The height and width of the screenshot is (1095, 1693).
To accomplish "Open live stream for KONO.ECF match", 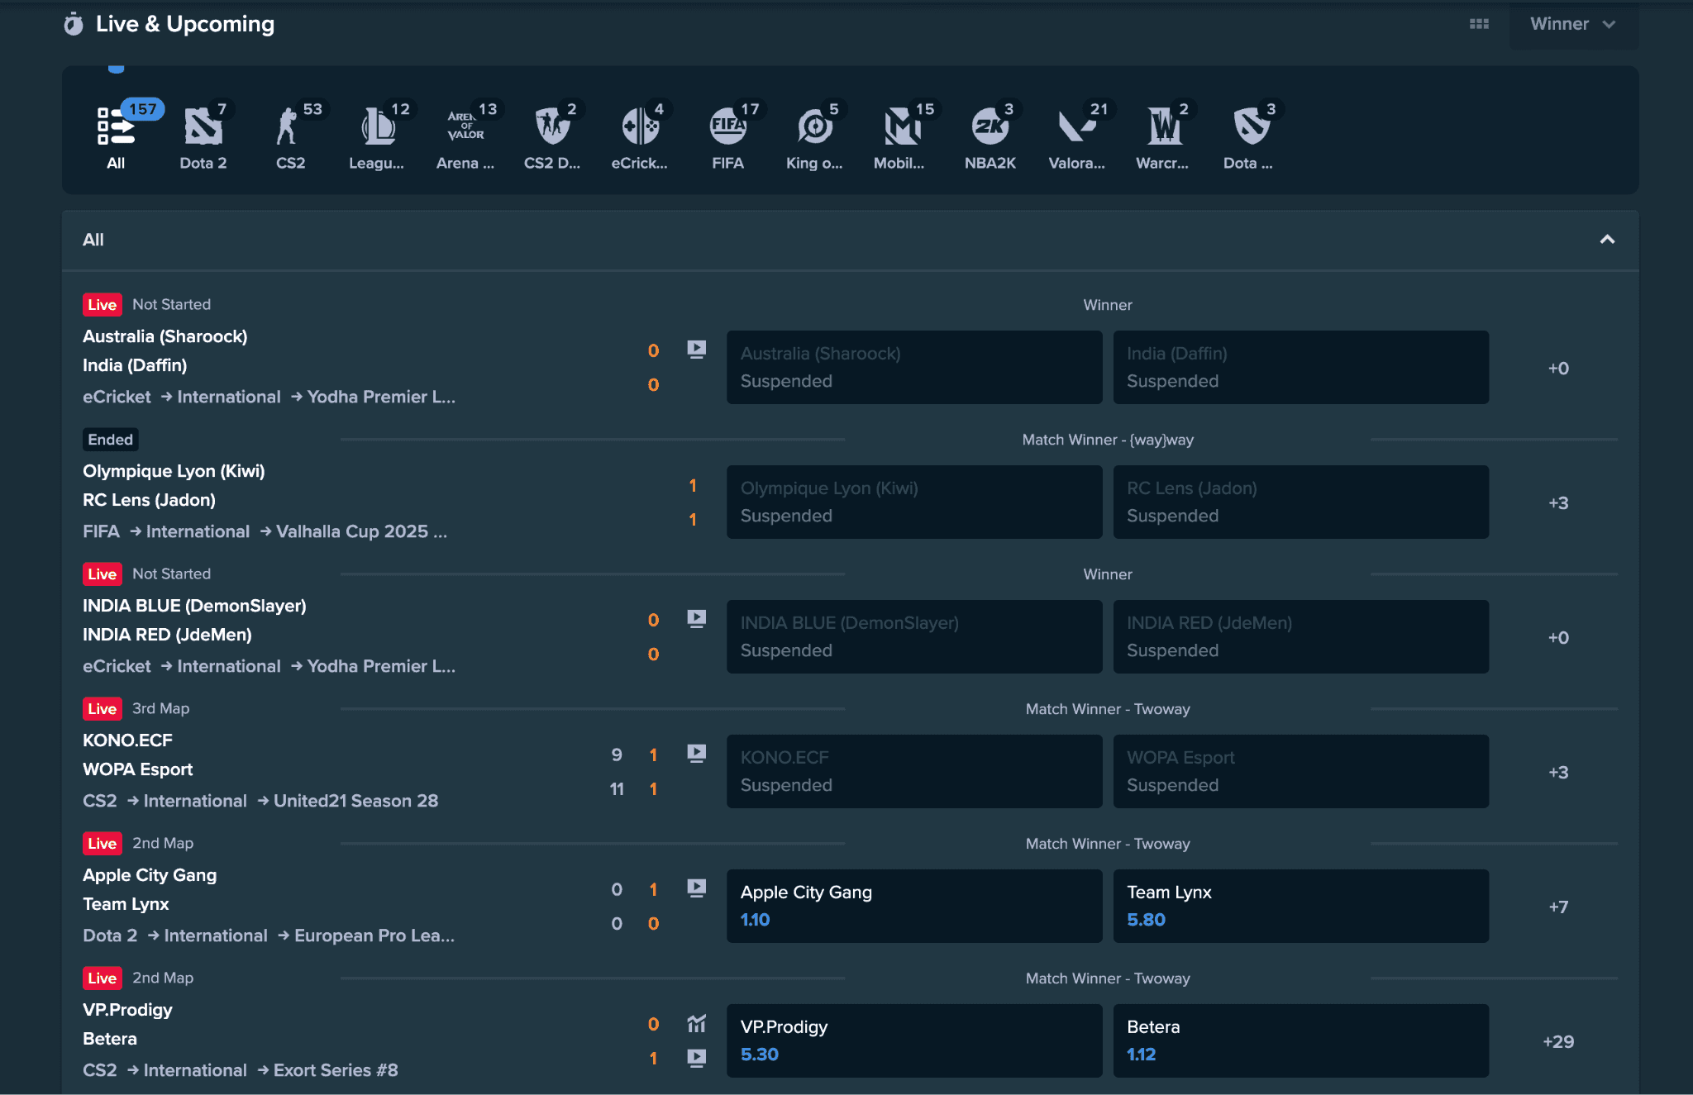I will [697, 754].
